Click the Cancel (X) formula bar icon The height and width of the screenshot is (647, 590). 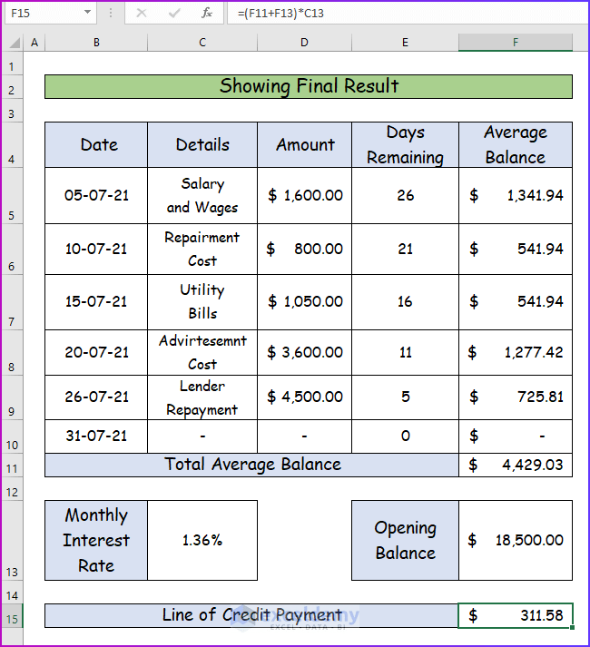[x=142, y=14]
